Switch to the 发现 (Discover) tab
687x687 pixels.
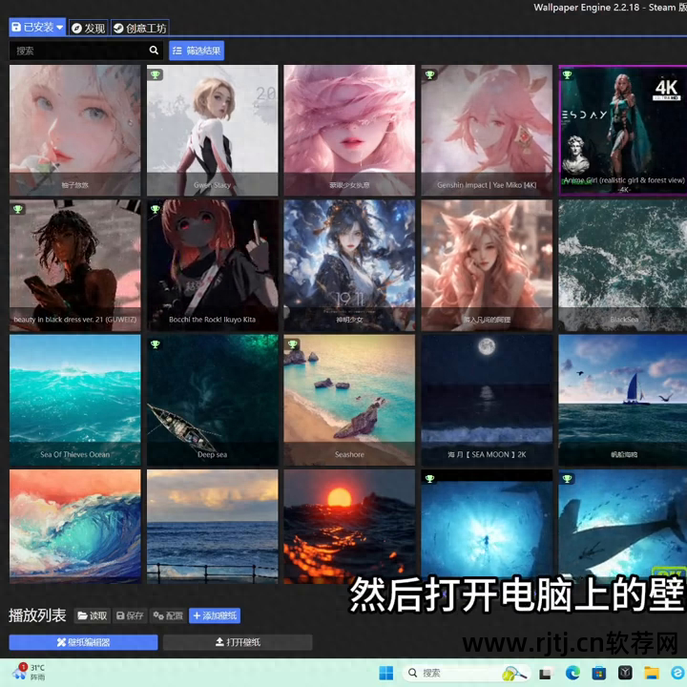coord(89,29)
